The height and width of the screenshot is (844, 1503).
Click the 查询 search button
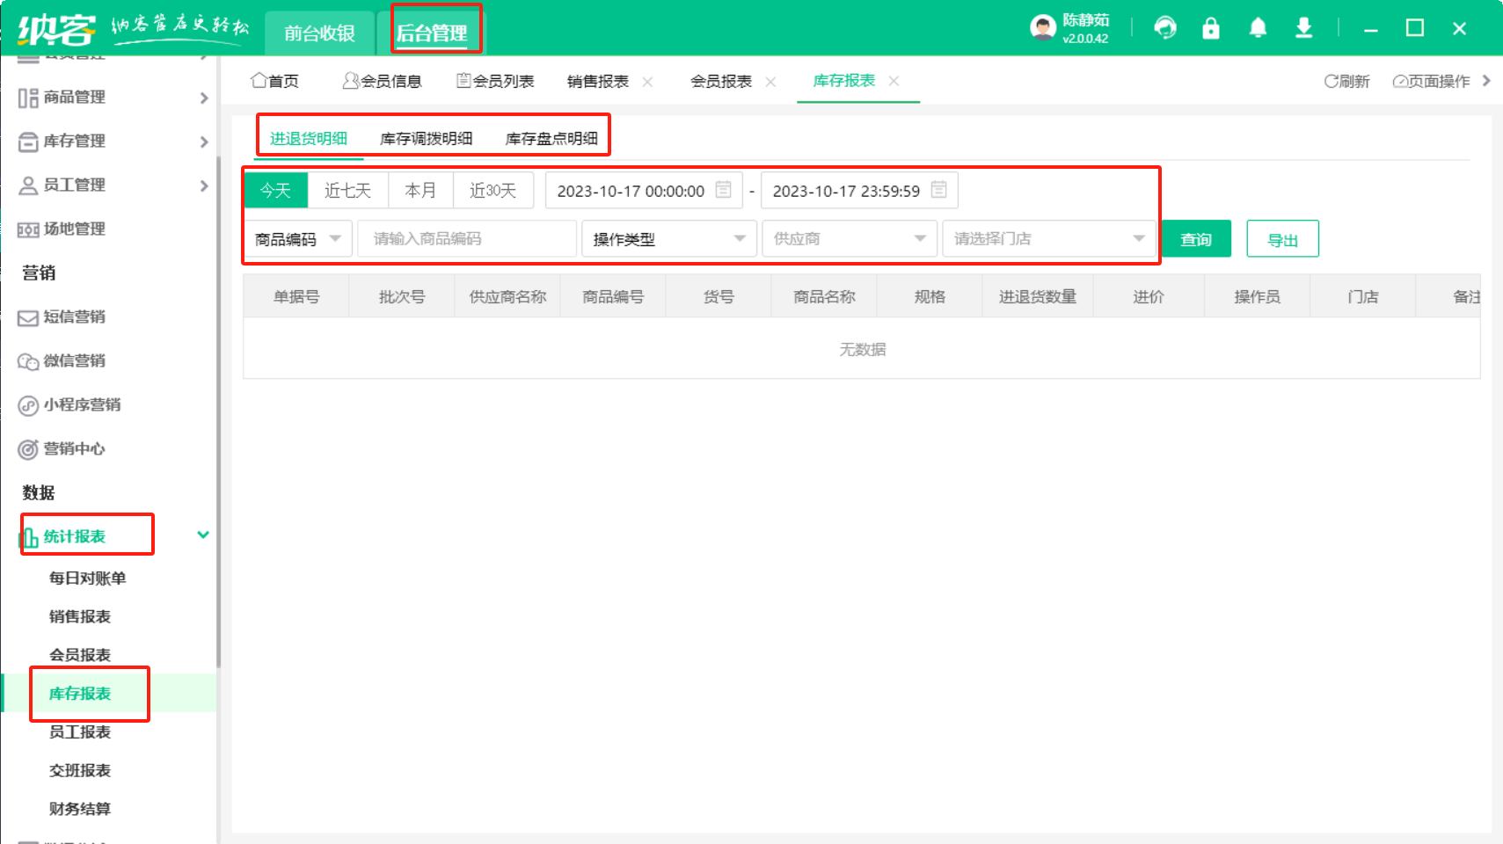pyautogui.click(x=1195, y=239)
